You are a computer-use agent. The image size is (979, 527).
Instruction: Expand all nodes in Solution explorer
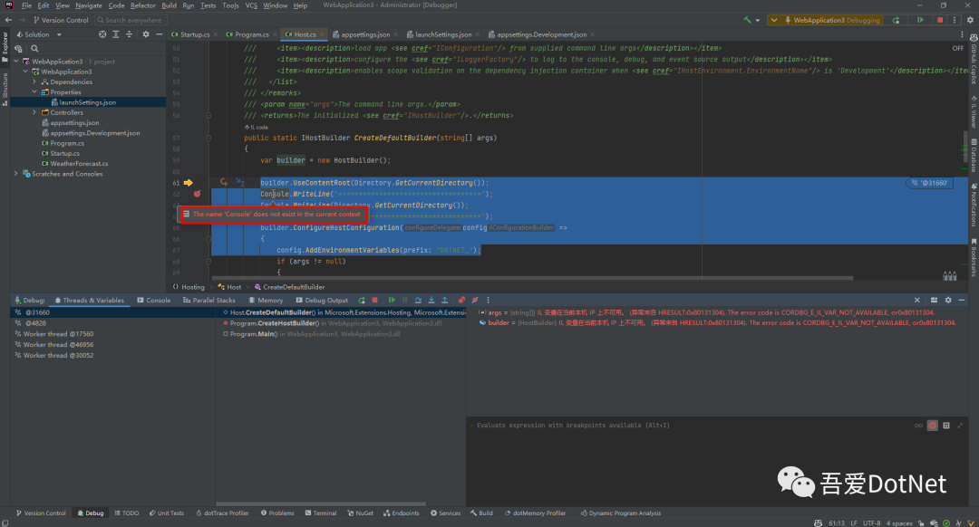pyautogui.click(x=116, y=34)
